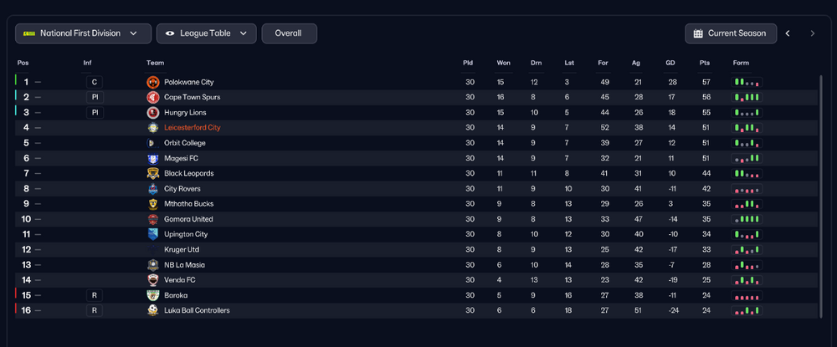
Task: Sort table by Team column header
Action: 156,63
